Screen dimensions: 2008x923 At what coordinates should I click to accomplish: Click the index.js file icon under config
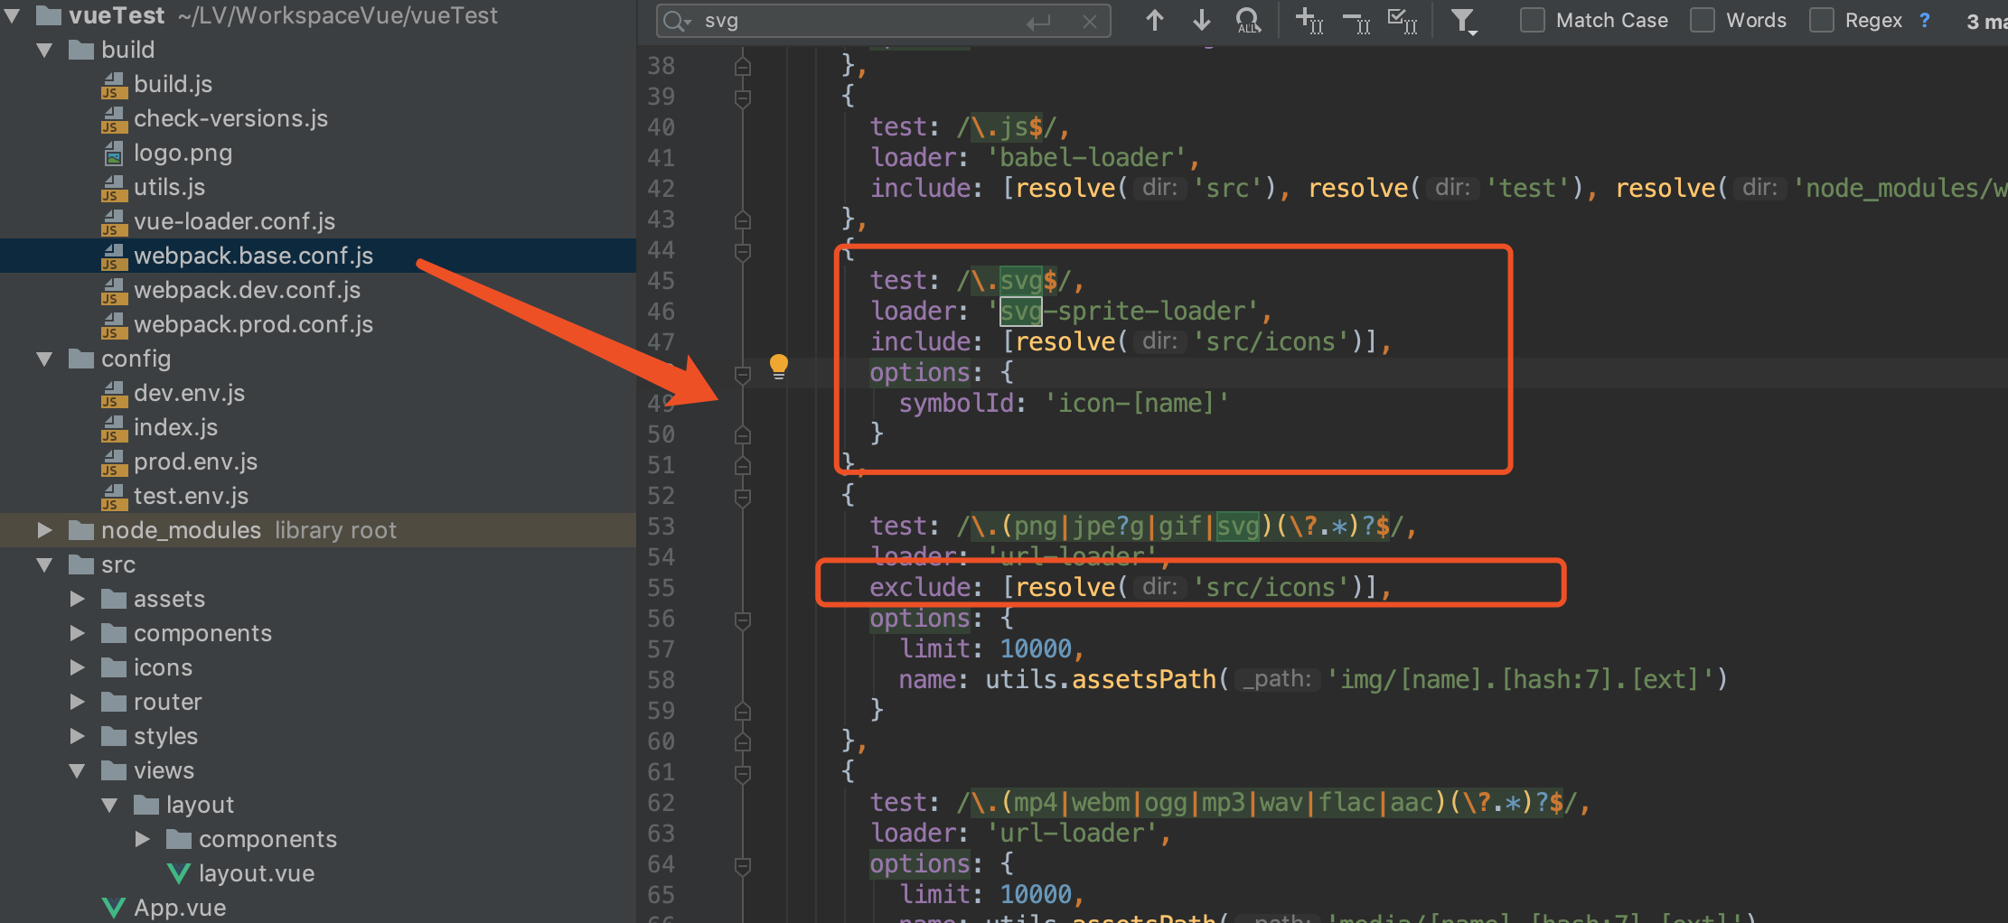tap(114, 427)
